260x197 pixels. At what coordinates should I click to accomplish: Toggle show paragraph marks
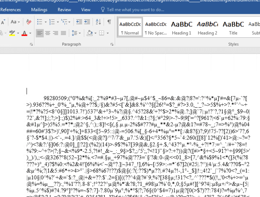(x=109, y=22)
